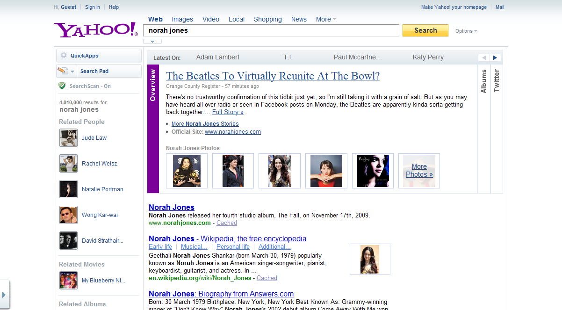Image resolution: width=562 pixels, height=310 pixels.
Task: Select T.I. in Latest On bar
Action: (288, 58)
